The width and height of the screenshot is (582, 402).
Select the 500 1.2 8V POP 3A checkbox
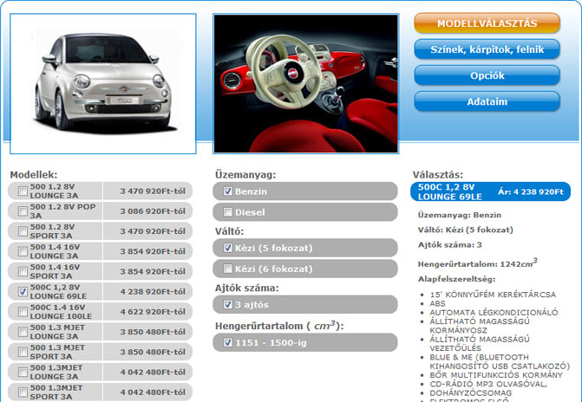click(23, 211)
